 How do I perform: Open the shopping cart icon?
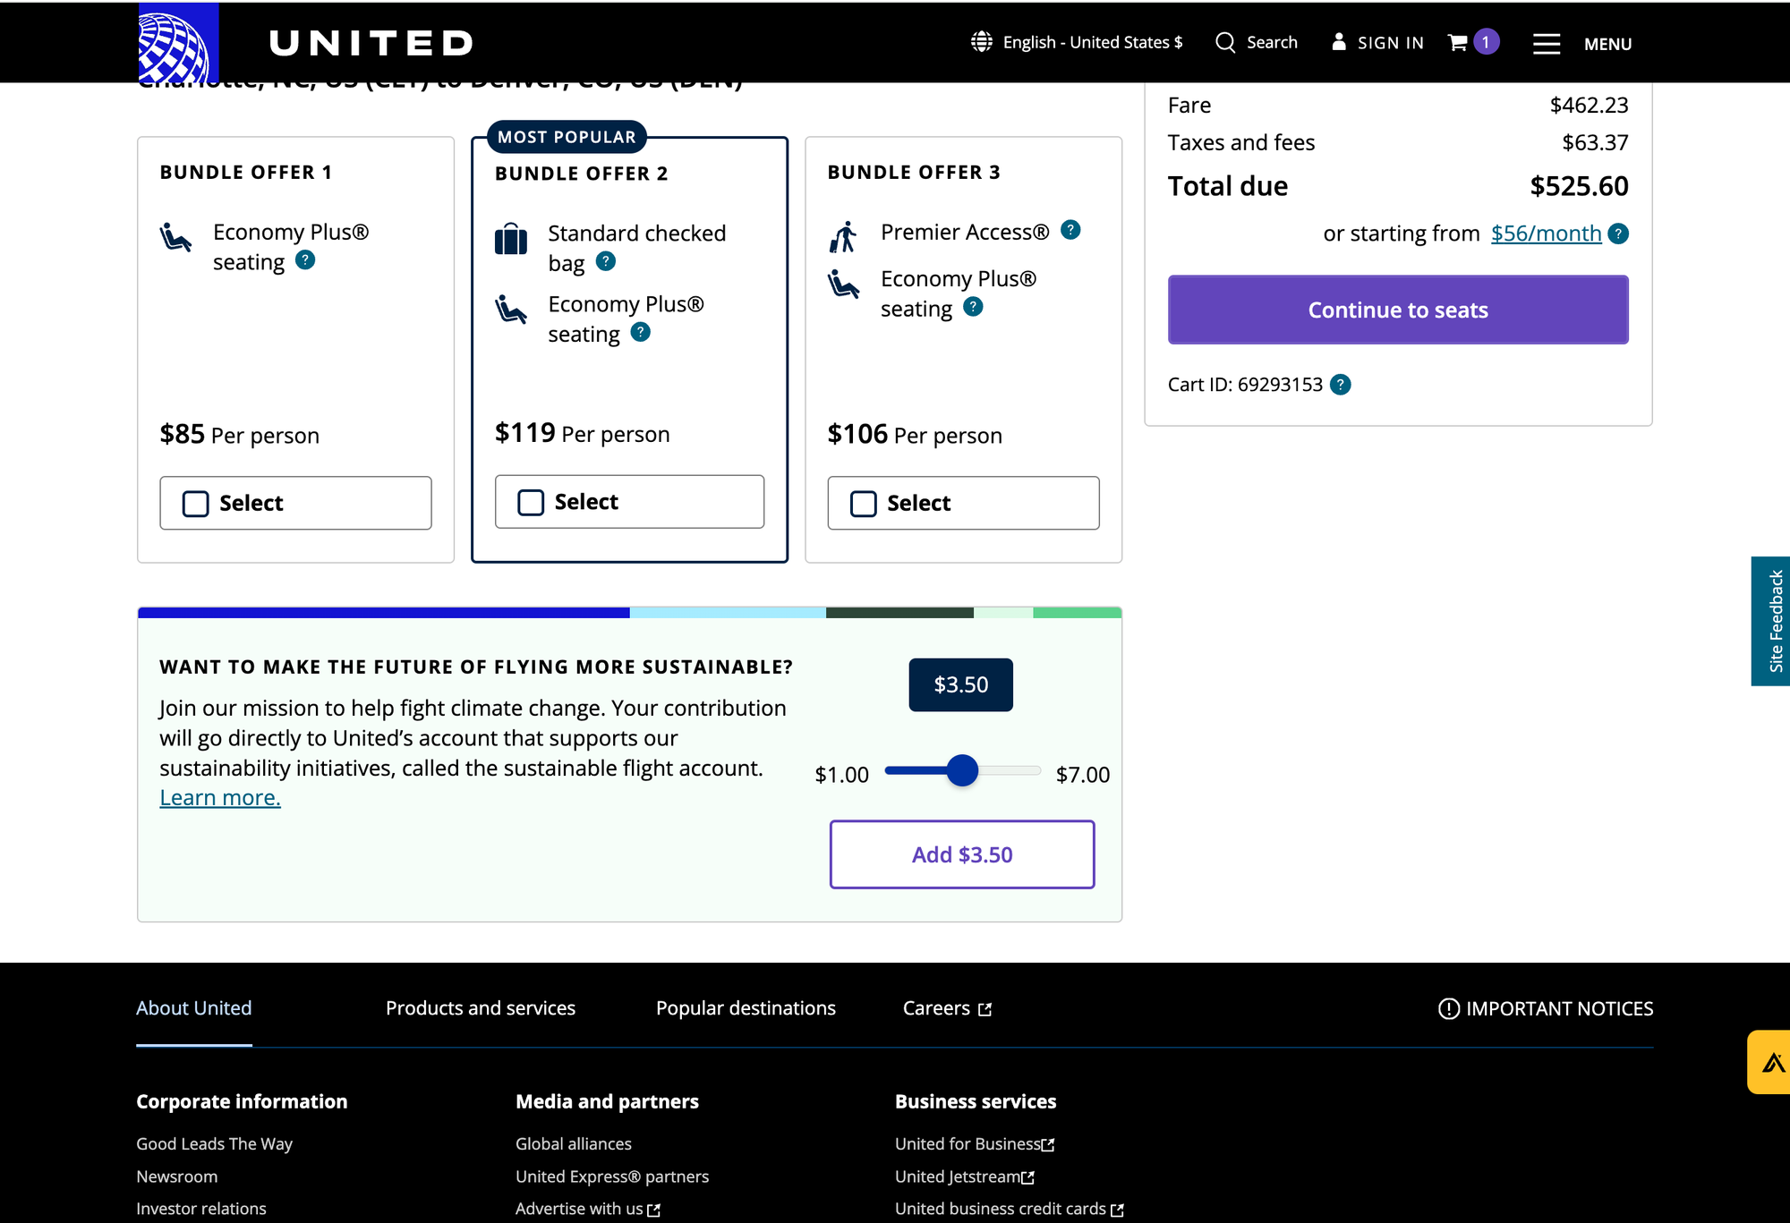click(x=1458, y=42)
